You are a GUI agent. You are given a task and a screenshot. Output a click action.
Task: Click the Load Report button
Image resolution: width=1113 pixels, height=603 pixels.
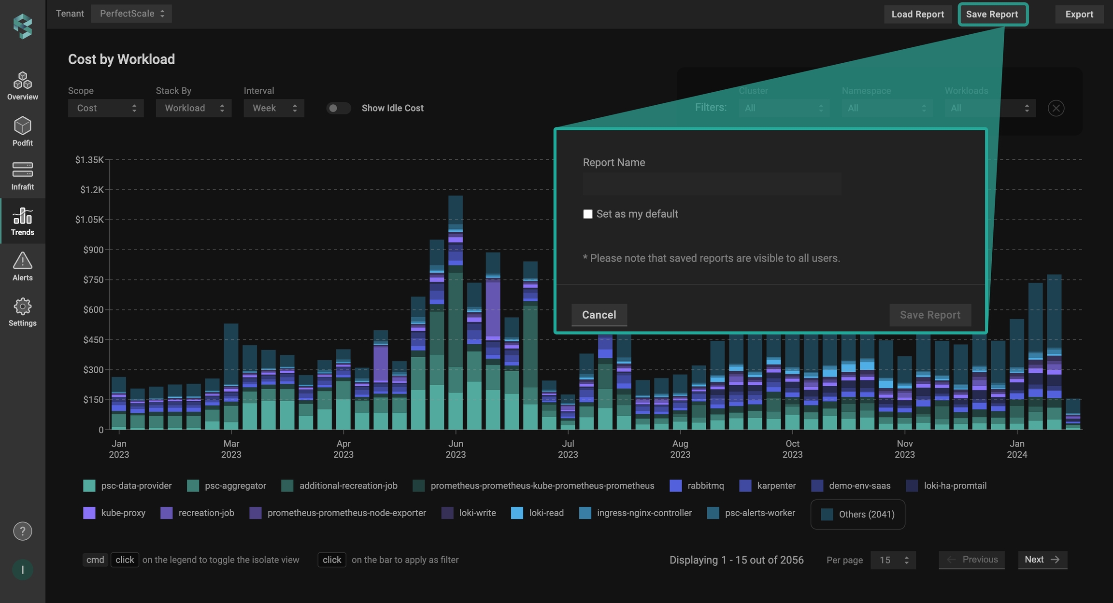tap(917, 14)
